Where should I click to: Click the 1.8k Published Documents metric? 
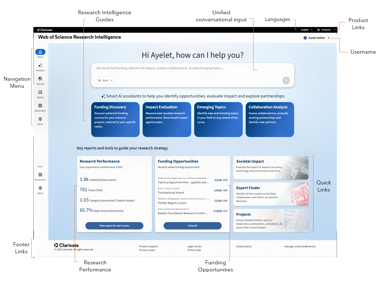pyautogui.click(x=98, y=179)
